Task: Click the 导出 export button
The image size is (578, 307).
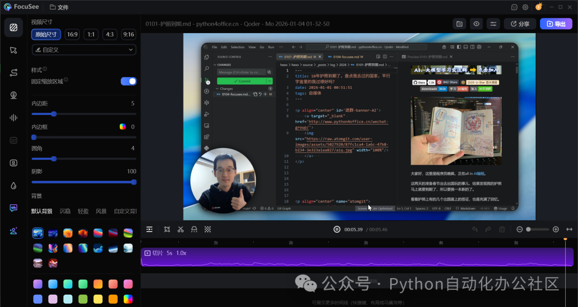Action: (556, 24)
